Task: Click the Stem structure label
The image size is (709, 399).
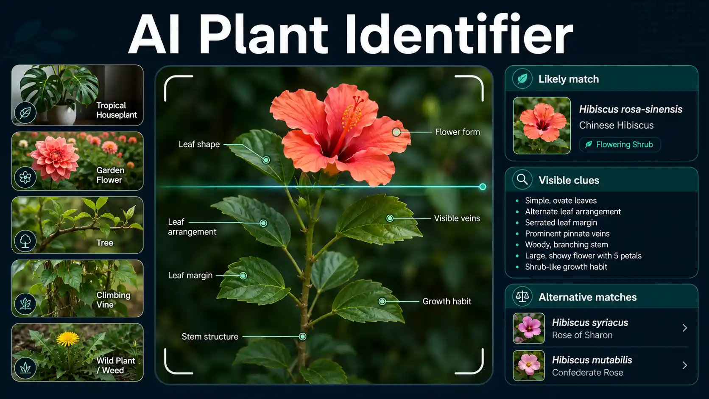Action: [x=210, y=337]
